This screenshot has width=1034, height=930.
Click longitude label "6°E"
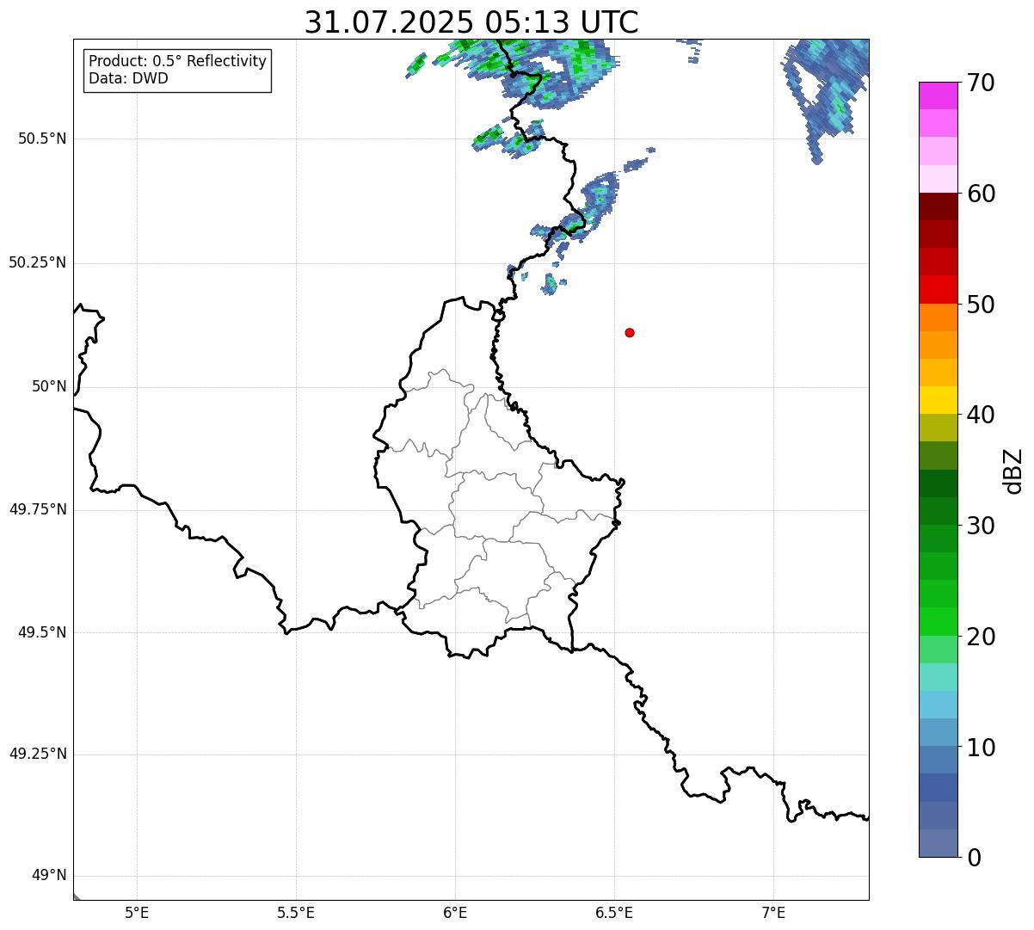point(455,912)
